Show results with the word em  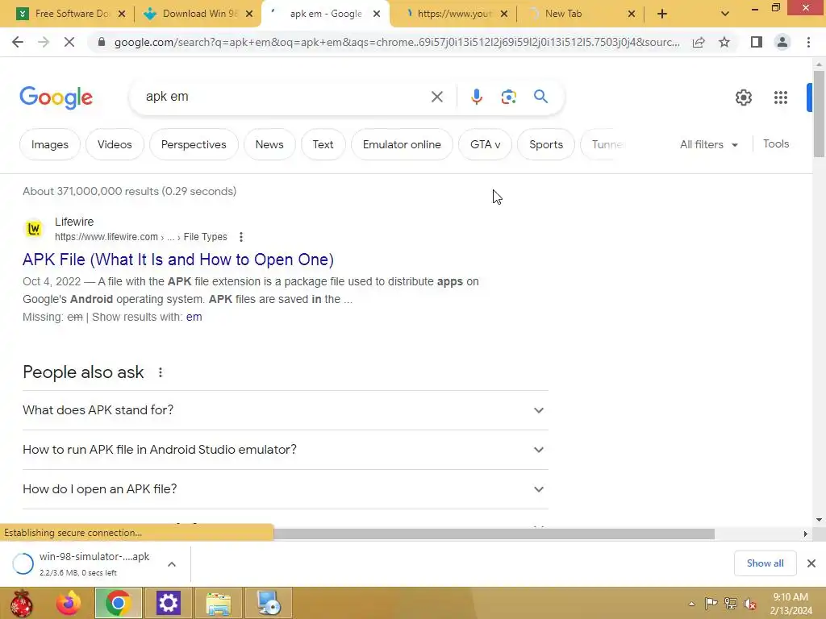(x=194, y=317)
